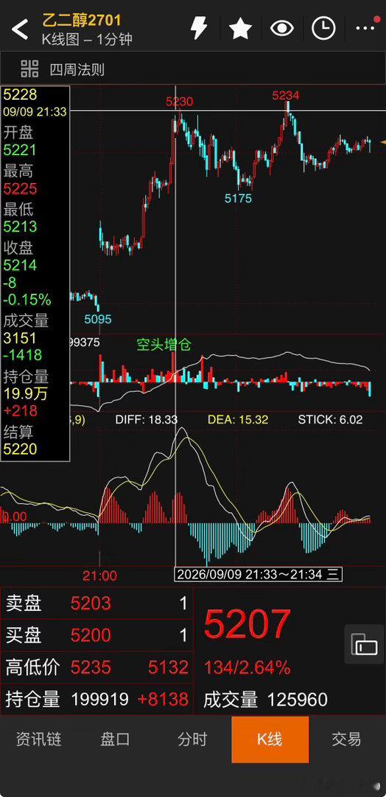Tap the 买盘 5200 bid row
The width and height of the screenshot is (386, 797).
(x=96, y=635)
